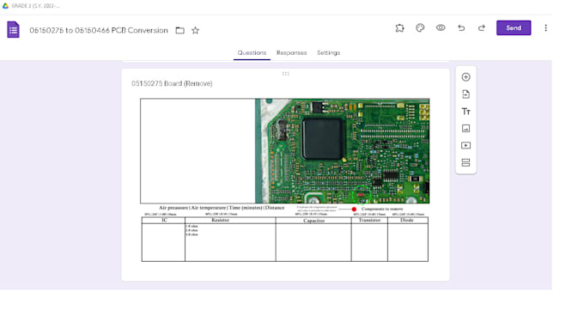This screenshot has width=584, height=328.
Task: Add a new question
Action: pyautogui.click(x=465, y=77)
